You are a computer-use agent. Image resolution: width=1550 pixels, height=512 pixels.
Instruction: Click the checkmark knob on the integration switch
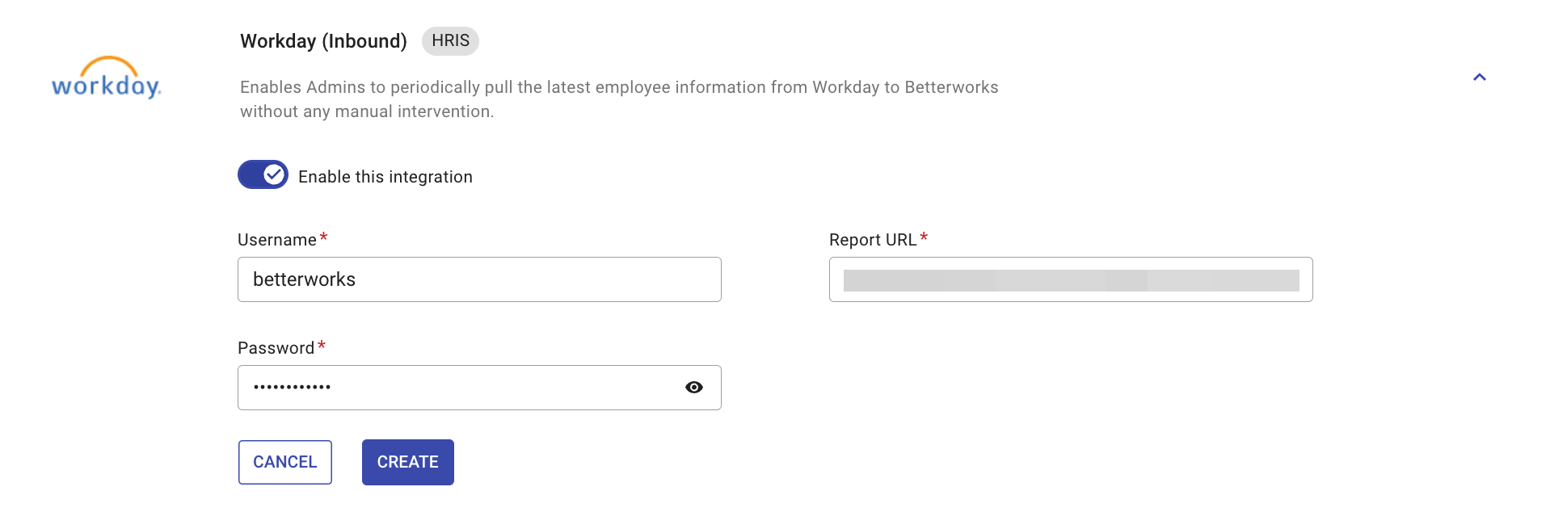click(274, 174)
